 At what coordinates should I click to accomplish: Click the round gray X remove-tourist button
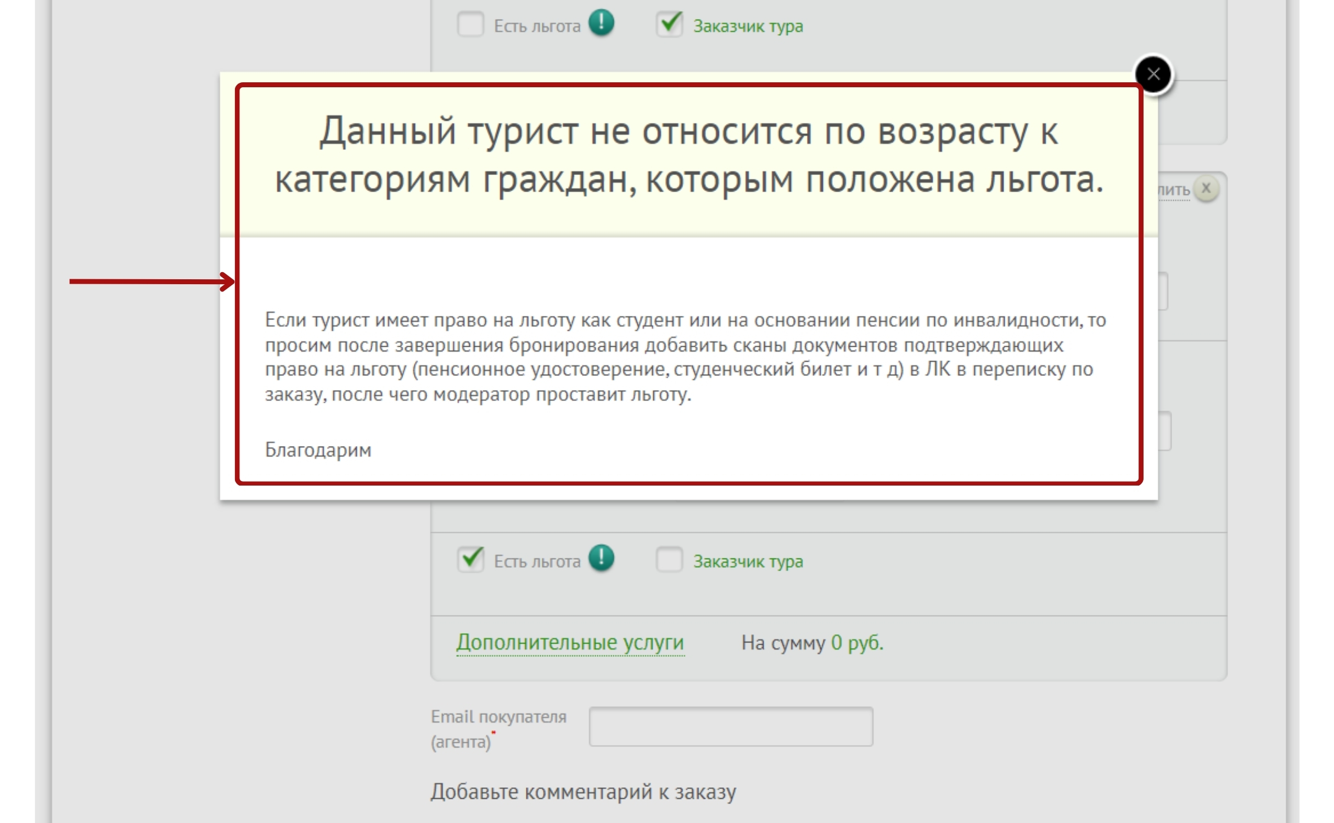(x=1206, y=189)
